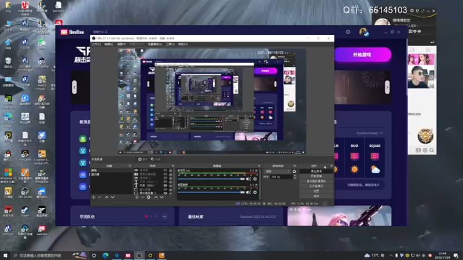Screen dimensions: 463x260
Task: Click source Properties button in OBS toolbar
Action: (x=142, y=159)
